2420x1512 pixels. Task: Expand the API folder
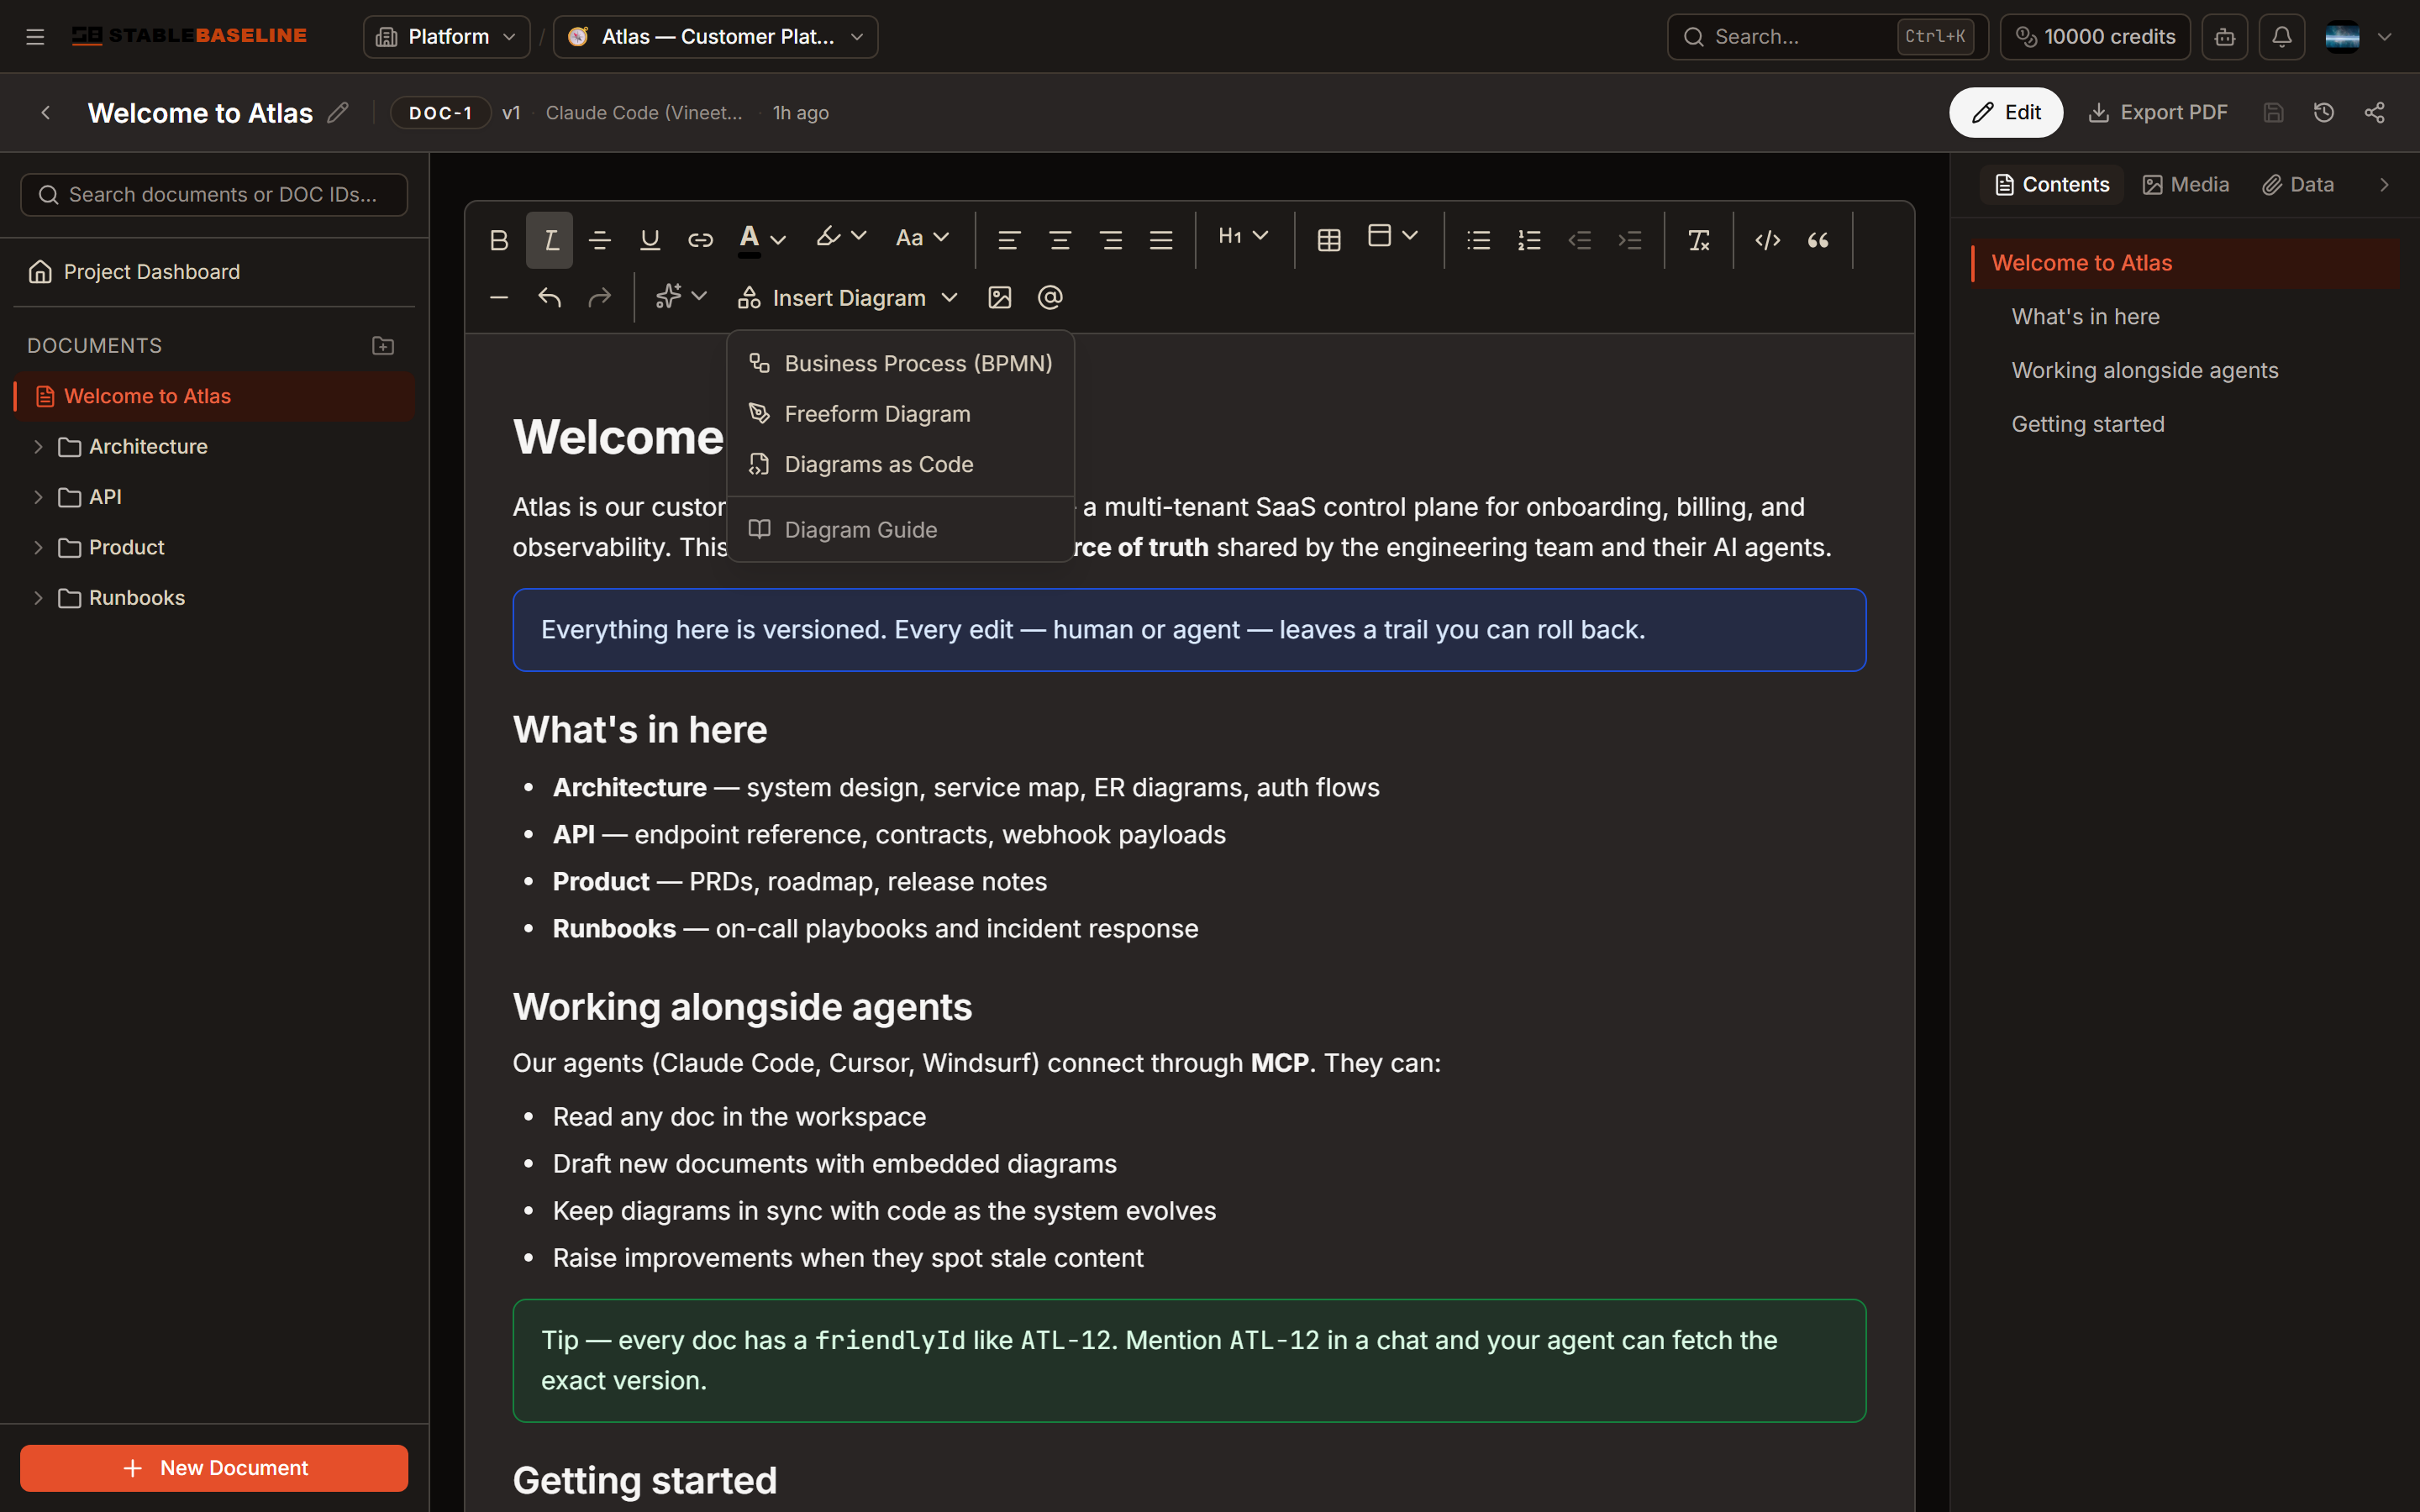click(x=38, y=497)
